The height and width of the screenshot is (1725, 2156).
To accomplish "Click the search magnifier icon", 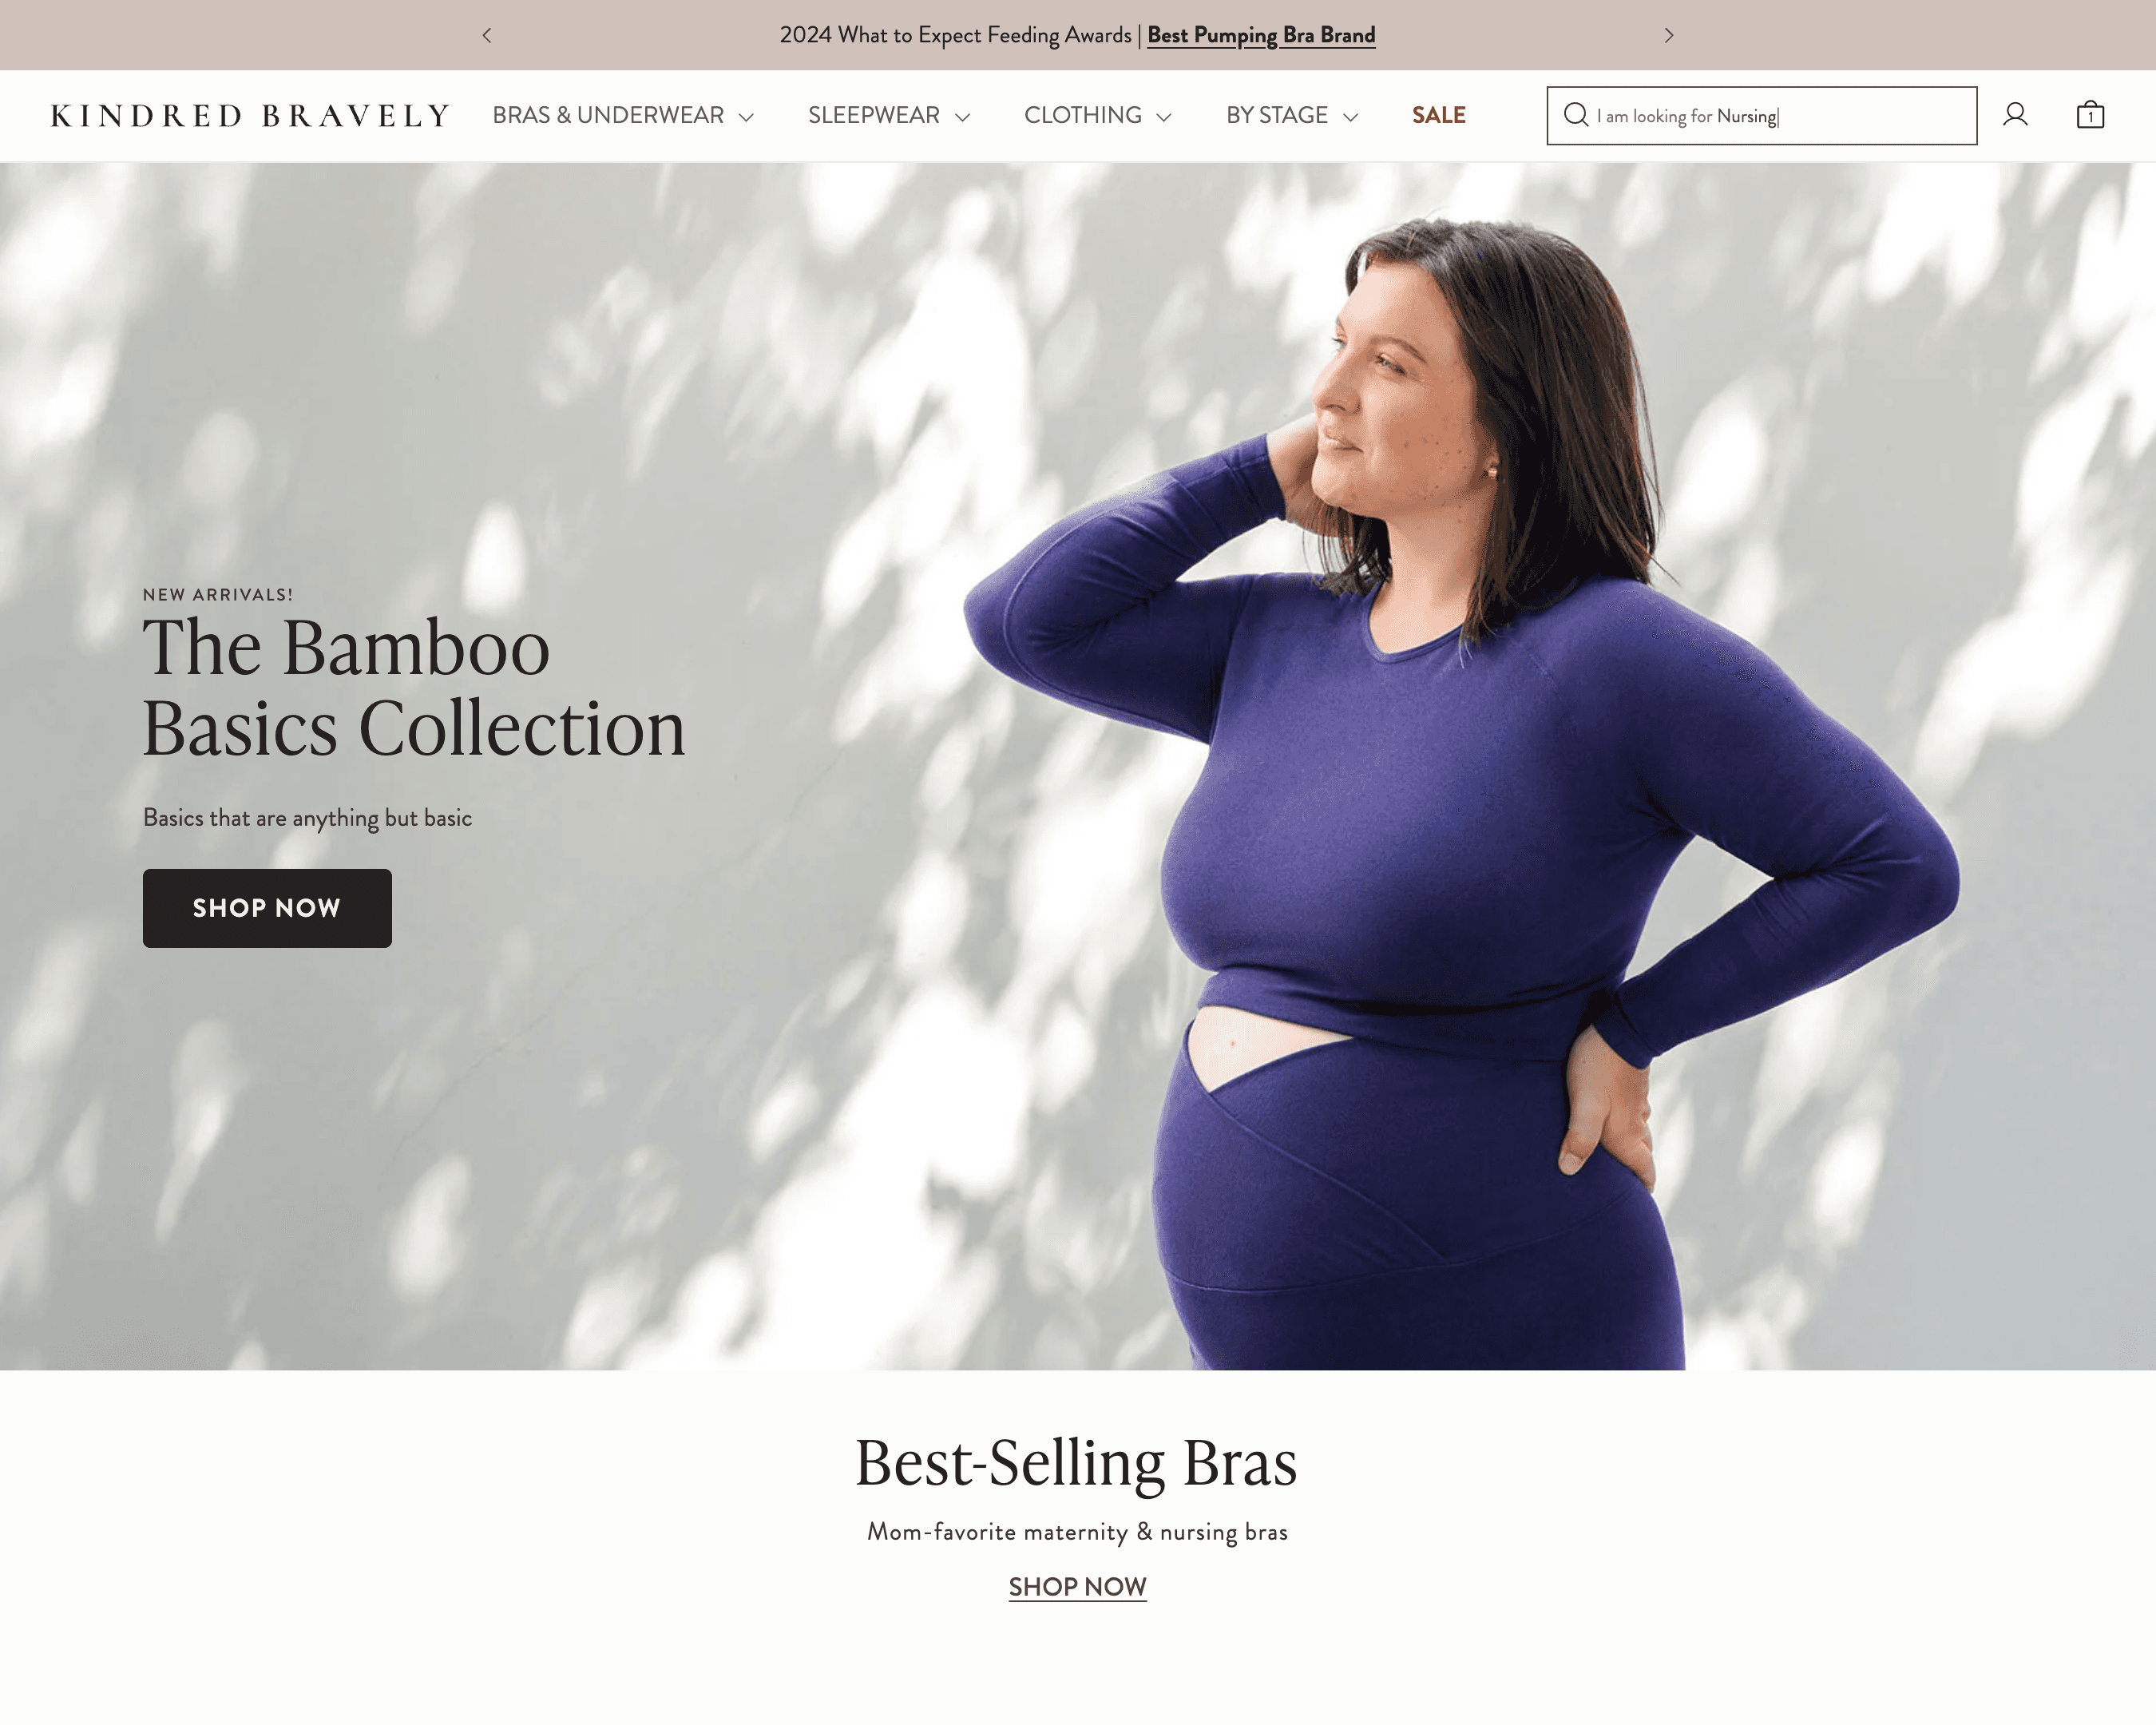I will [1575, 115].
